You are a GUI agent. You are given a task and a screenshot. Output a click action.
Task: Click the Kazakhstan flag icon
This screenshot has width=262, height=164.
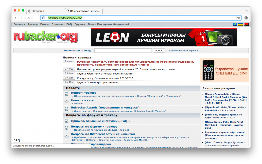235,24
